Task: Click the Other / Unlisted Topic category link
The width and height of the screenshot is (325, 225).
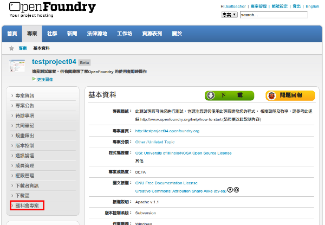Action: point(155,142)
